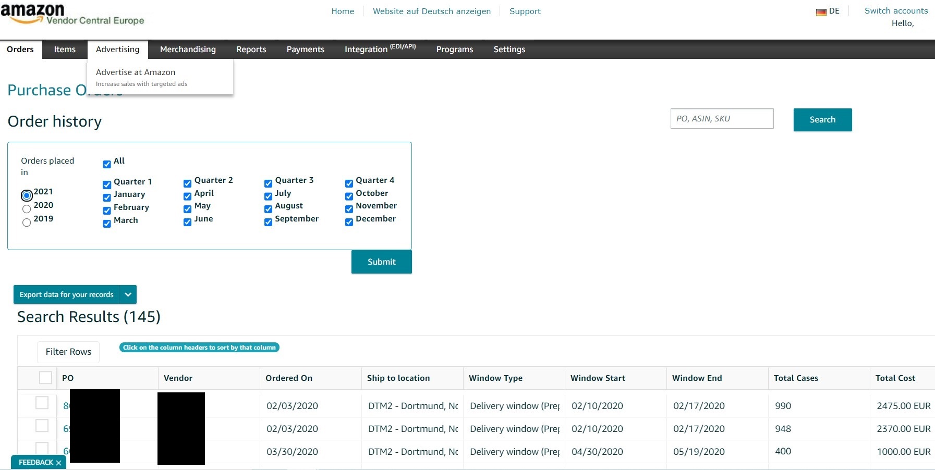Open the Payments menu
The width and height of the screenshot is (935, 470).
(x=305, y=50)
